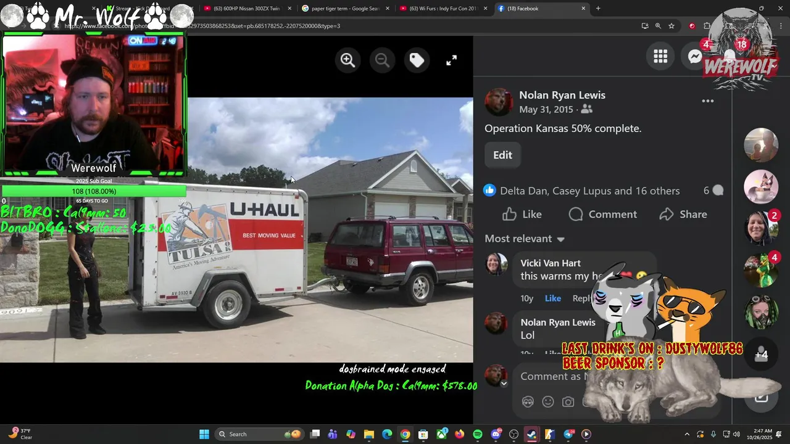Open the post author's profile picture
Viewport: 790px width, 444px height.
[x=499, y=102]
